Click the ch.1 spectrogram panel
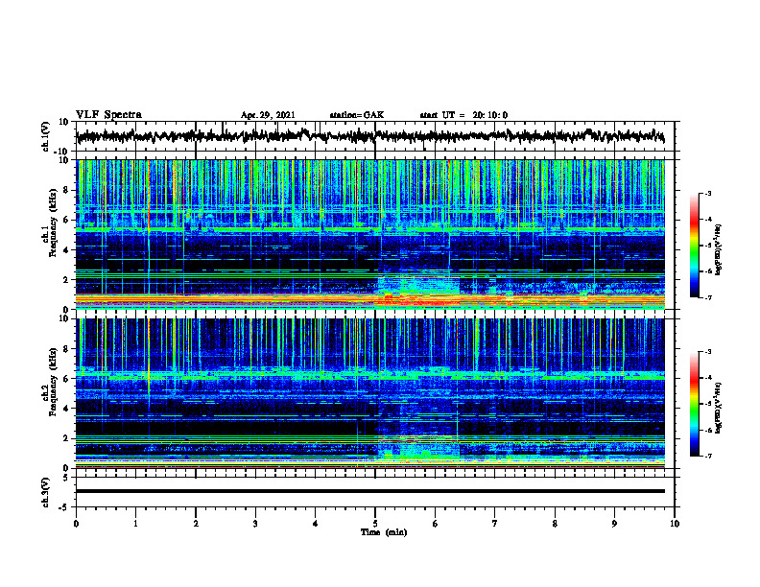The height and width of the screenshot is (587, 760). point(370,234)
